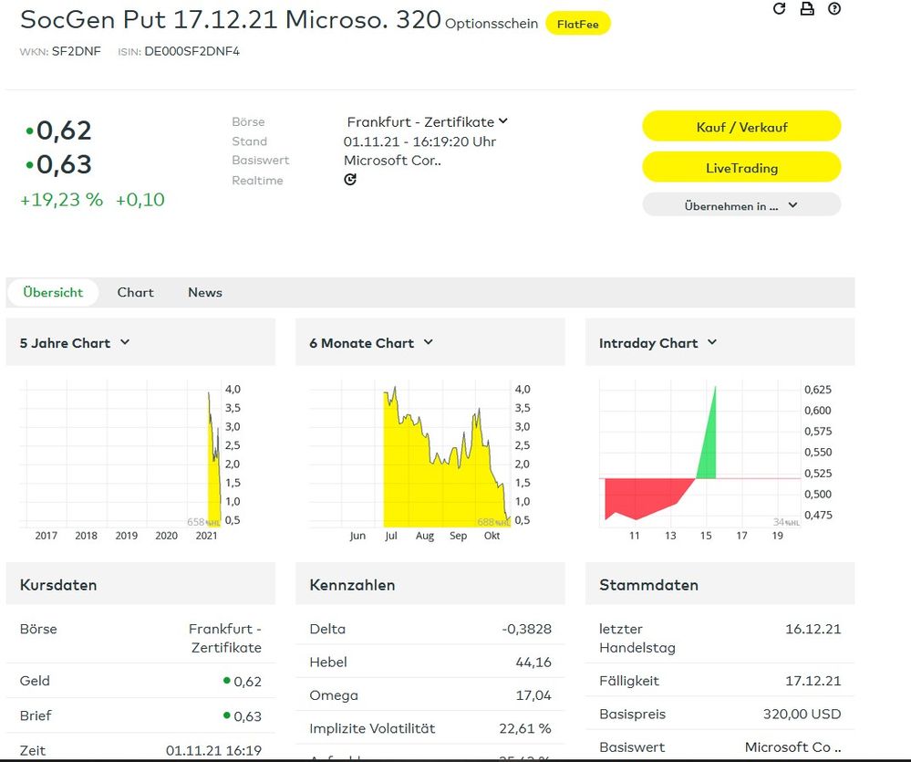The height and width of the screenshot is (762, 911).
Task: Switch to the Chart tab
Action: [x=135, y=292]
